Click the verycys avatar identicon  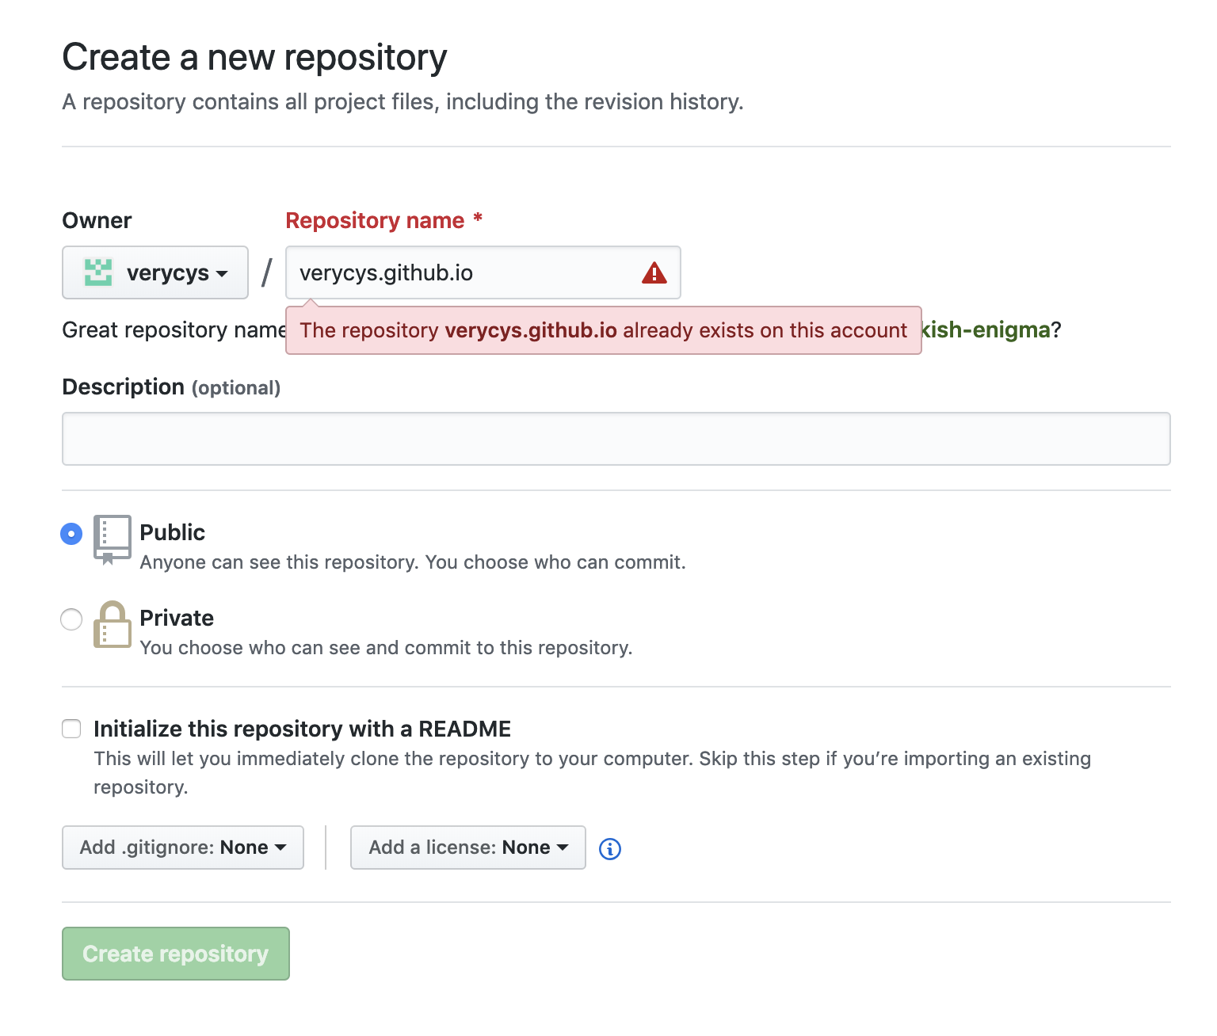[x=98, y=272]
